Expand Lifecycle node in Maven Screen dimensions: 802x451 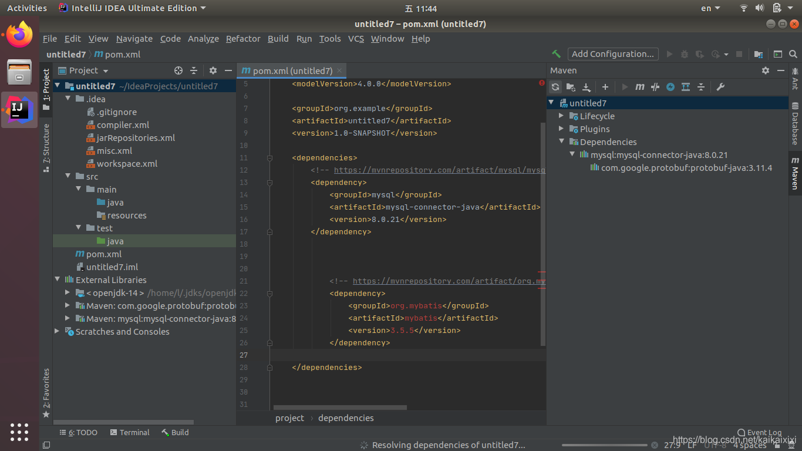[561, 116]
